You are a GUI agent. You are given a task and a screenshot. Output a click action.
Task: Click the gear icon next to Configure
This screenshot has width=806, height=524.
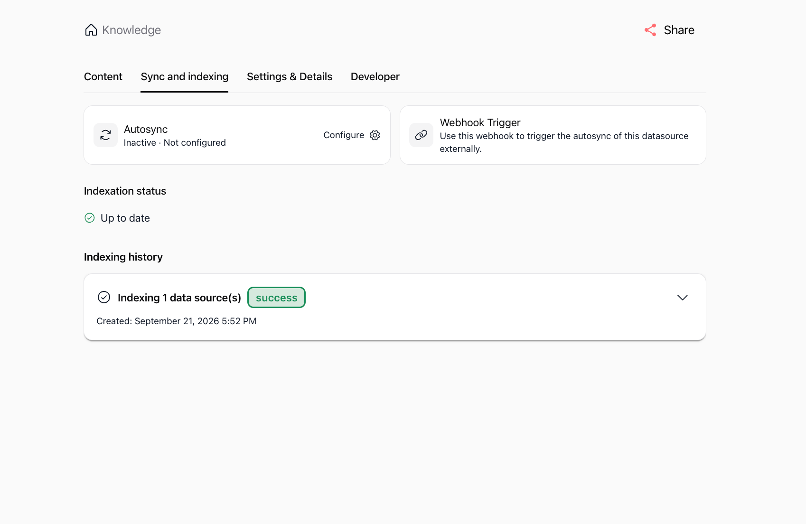click(x=375, y=135)
